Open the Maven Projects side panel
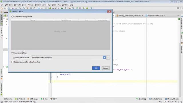Screen dimensions: 183x103 (182, 22)
